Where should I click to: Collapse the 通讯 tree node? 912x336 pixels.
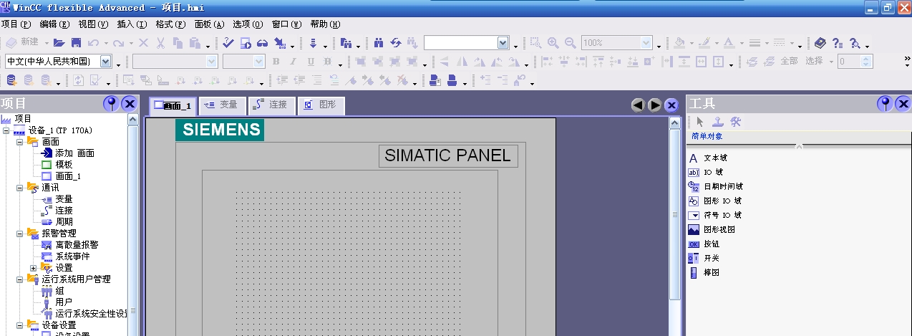tap(20, 188)
